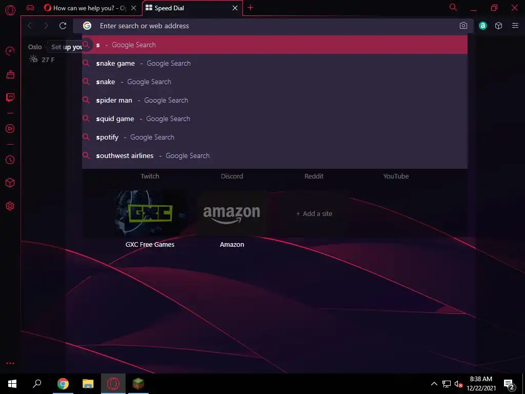Viewport: 525px width, 394px height.
Task: Open Settings gear in sidebar
Action: 10,206
